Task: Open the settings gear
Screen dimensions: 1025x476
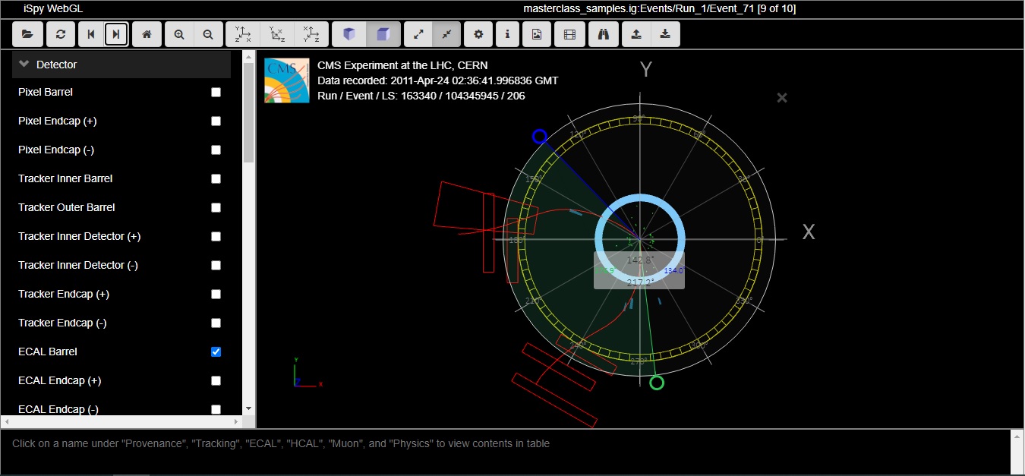Action: [478, 34]
